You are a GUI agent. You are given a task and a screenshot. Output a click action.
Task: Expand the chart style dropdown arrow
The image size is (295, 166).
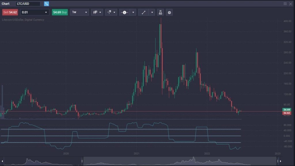point(101,12)
